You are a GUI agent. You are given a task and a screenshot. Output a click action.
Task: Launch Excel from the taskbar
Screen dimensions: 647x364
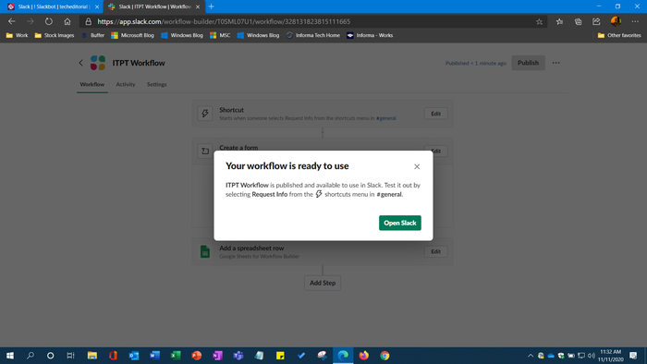pyautogui.click(x=176, y=356)
